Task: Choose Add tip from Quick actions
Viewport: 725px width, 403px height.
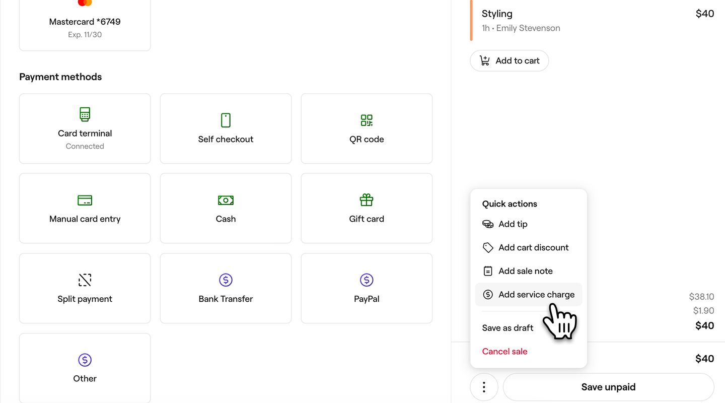Action: click(513, 224)
